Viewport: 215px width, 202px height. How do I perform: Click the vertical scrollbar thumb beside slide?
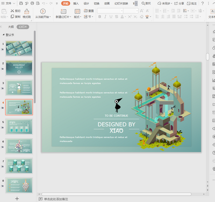[207, 56]
